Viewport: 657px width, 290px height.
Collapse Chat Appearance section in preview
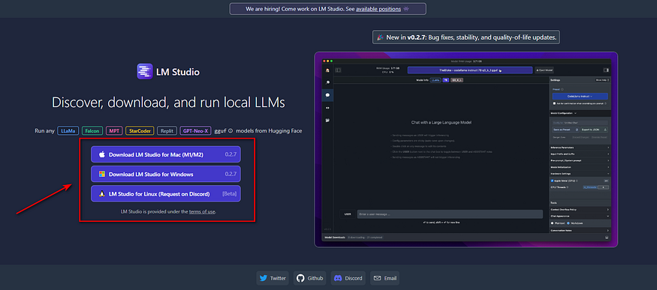point(580,216)
